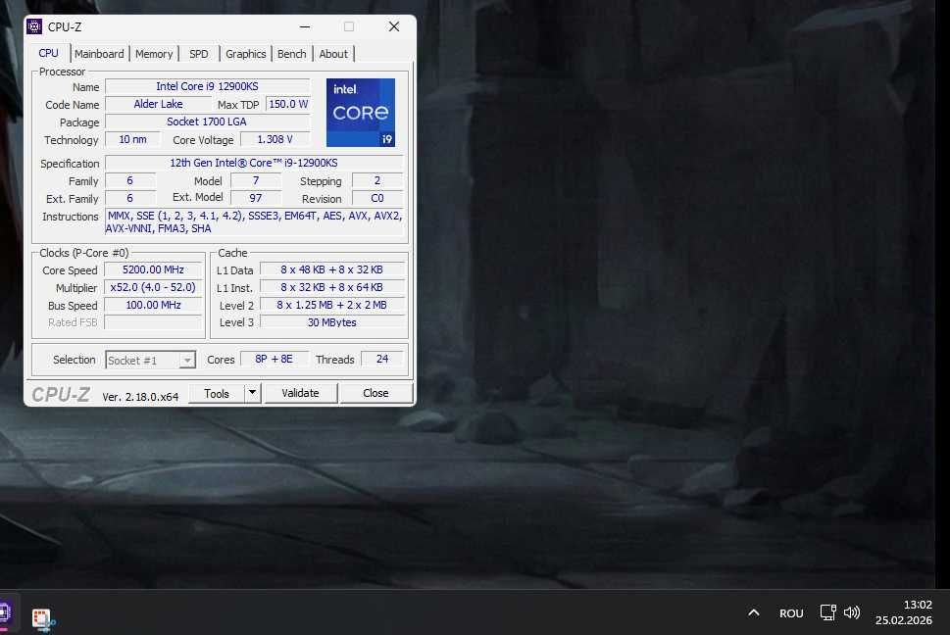Click the Specification field 12th Gen Intel Core
Image resolution: width=950 pixels, height=635 pixels.
pos(254,163)
